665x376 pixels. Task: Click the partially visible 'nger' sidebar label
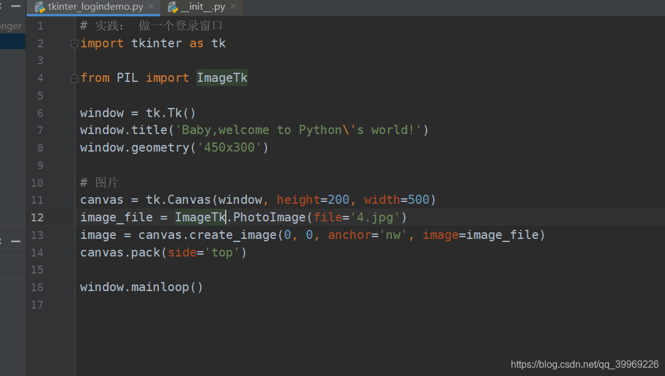pos(11,25)
